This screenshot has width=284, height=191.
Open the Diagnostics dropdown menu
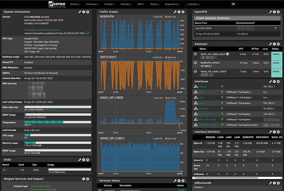coord(172,4)
